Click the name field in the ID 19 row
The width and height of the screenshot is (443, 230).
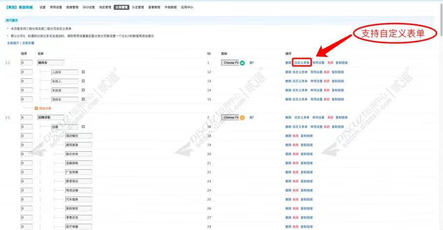[78, 145]
